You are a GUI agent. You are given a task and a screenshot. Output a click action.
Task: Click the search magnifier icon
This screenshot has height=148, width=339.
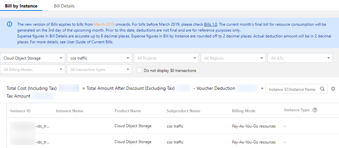coord(322,89)
